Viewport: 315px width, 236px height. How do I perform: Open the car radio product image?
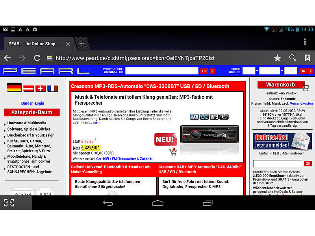point(209,134)
